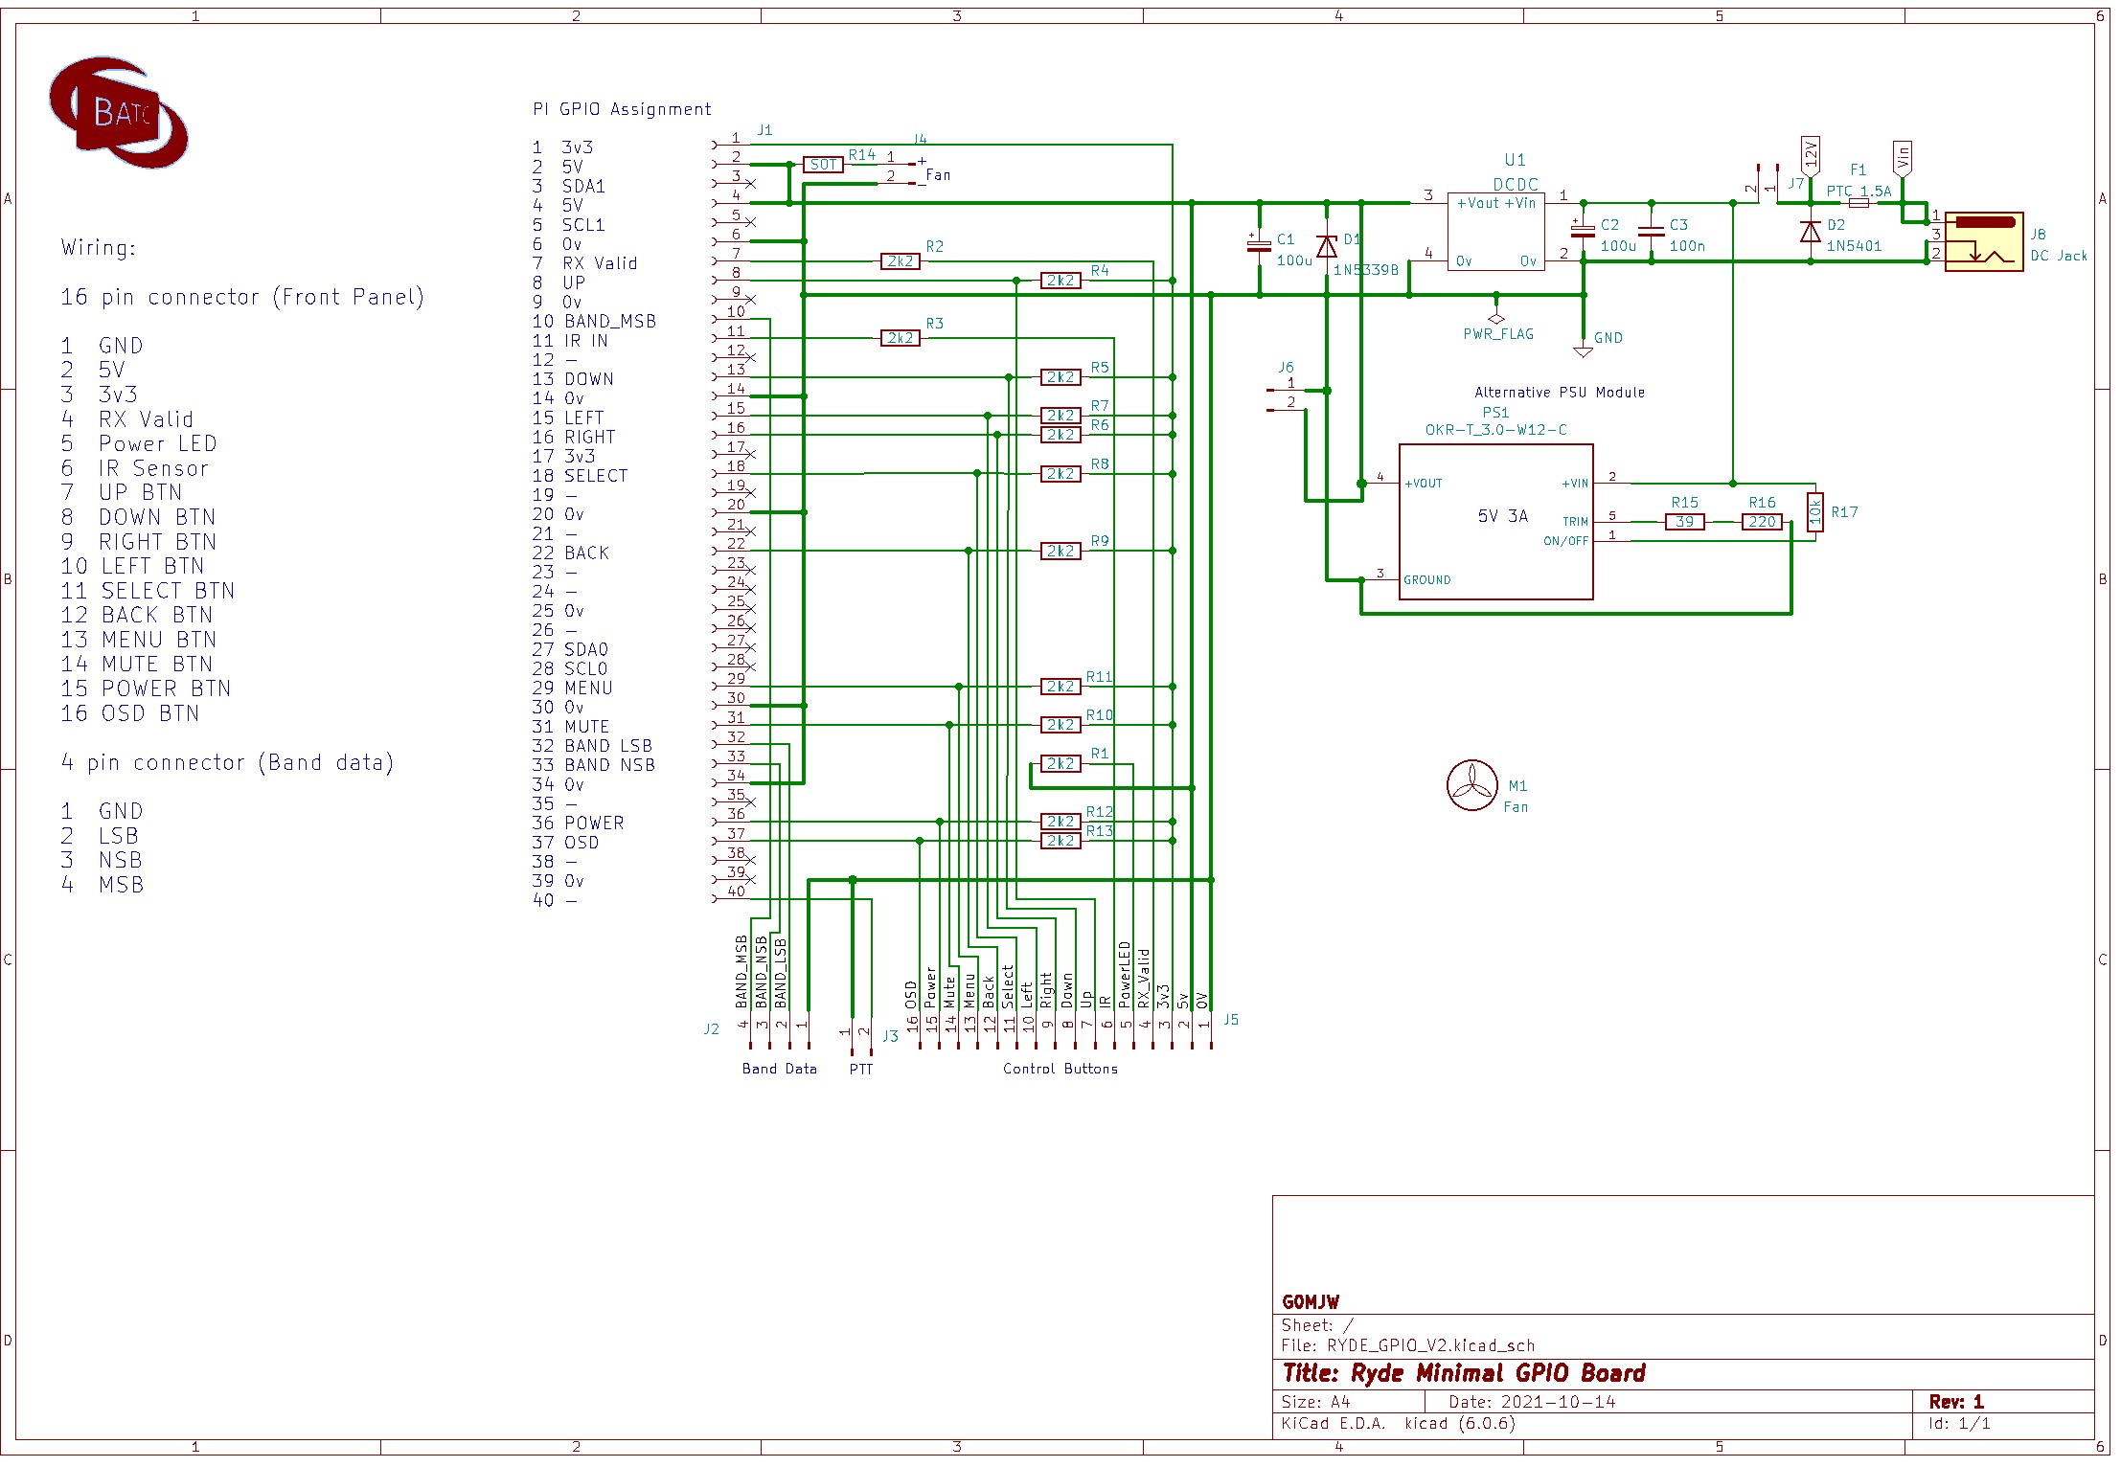Click the '7 RX Valid' GPIO assignment

584,263
